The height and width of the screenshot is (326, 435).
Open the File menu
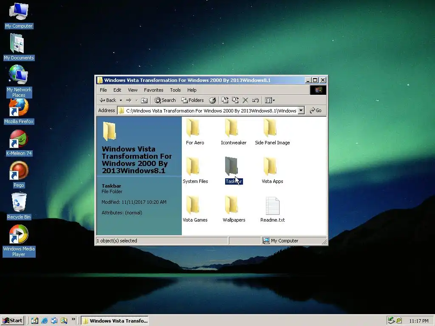click(x=103, y=90)
